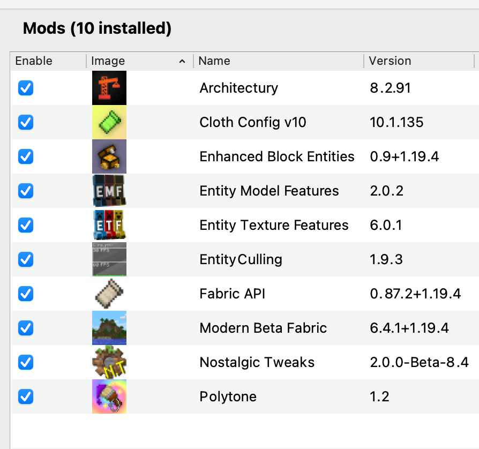Click the Mods (10 installed) heading
This screenshot has width=479, height=449.
coord(97,28)
